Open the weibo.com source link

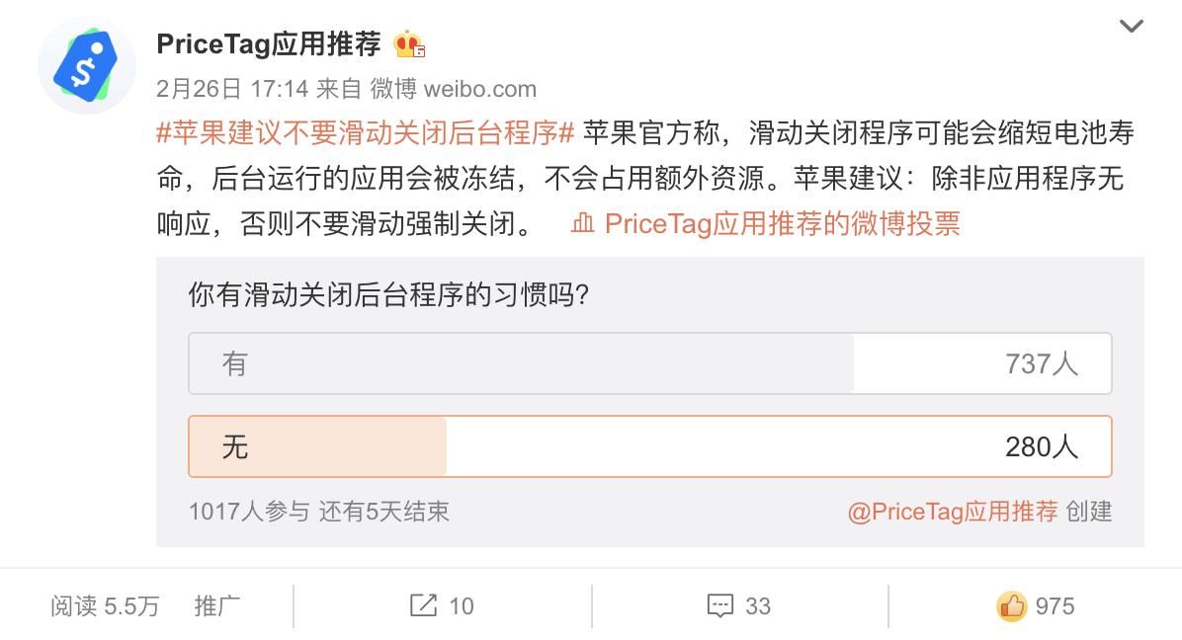pyautogui.click(x=479, y=89)
